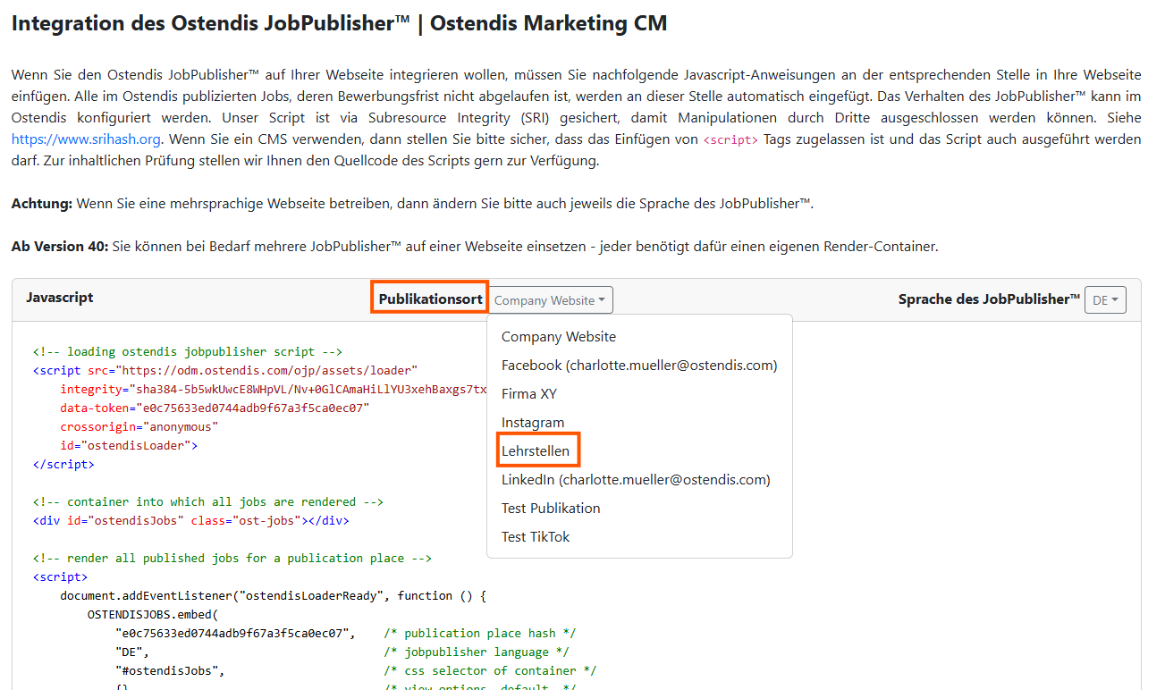1165x690 pixels.
Task: Pick Instagram as publication place
Action: pos(532,423)
